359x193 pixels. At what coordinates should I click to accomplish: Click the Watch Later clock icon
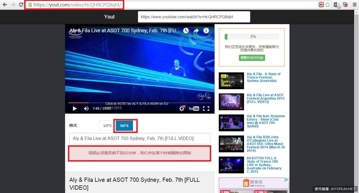point(186,31)
